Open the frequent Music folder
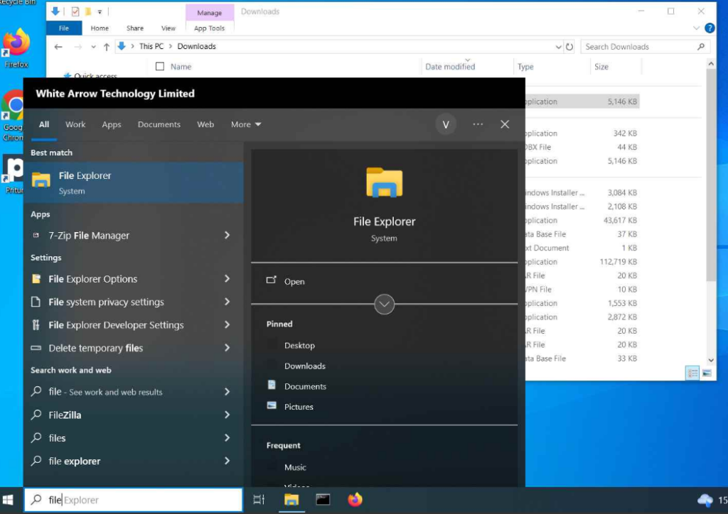Image resolution: width=728 pixels, height=514 pixels. 295,467
